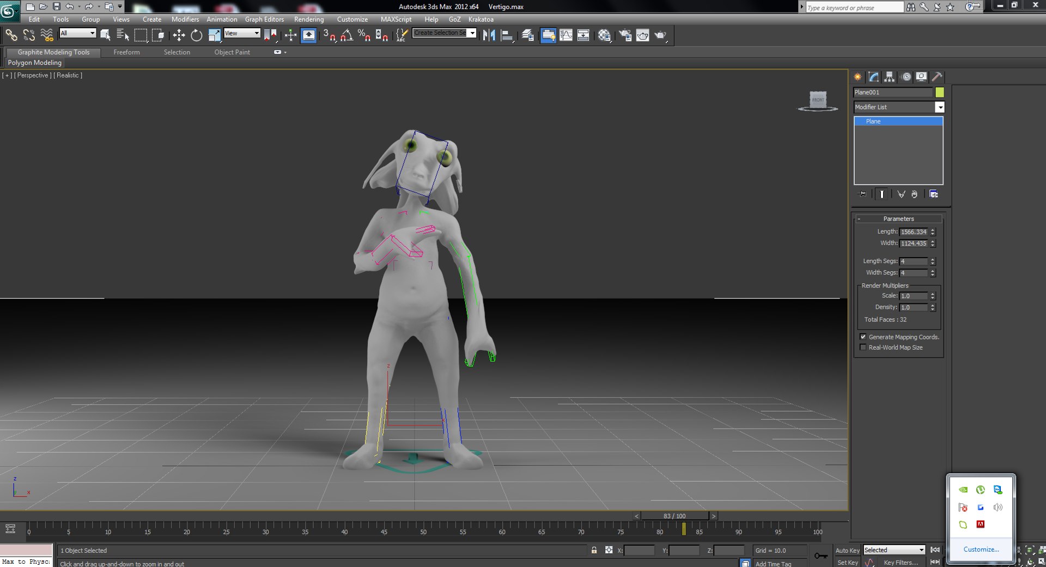The width and height of the screenshot is (1046, 567).
Task: Switch to the Freeform ribbon tab
Action: coord(126,52)
